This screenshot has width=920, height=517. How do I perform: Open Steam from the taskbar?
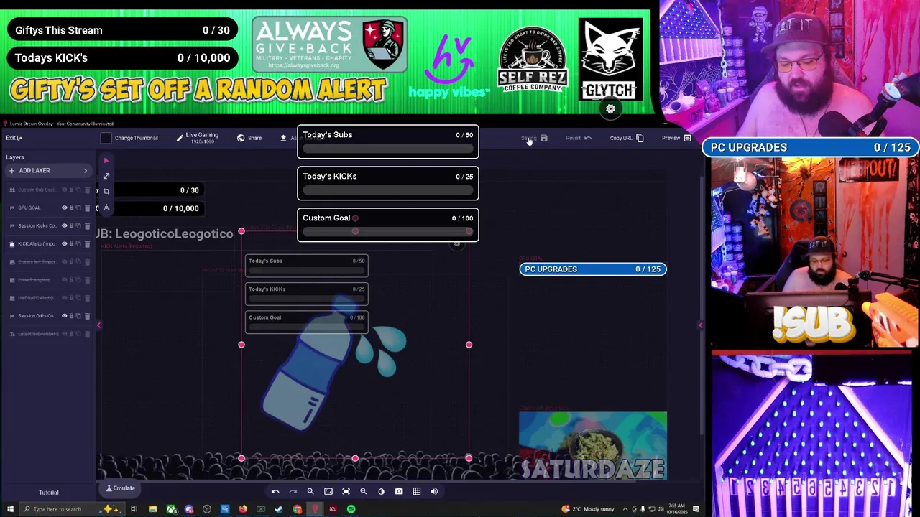click(x=279, y=509)
